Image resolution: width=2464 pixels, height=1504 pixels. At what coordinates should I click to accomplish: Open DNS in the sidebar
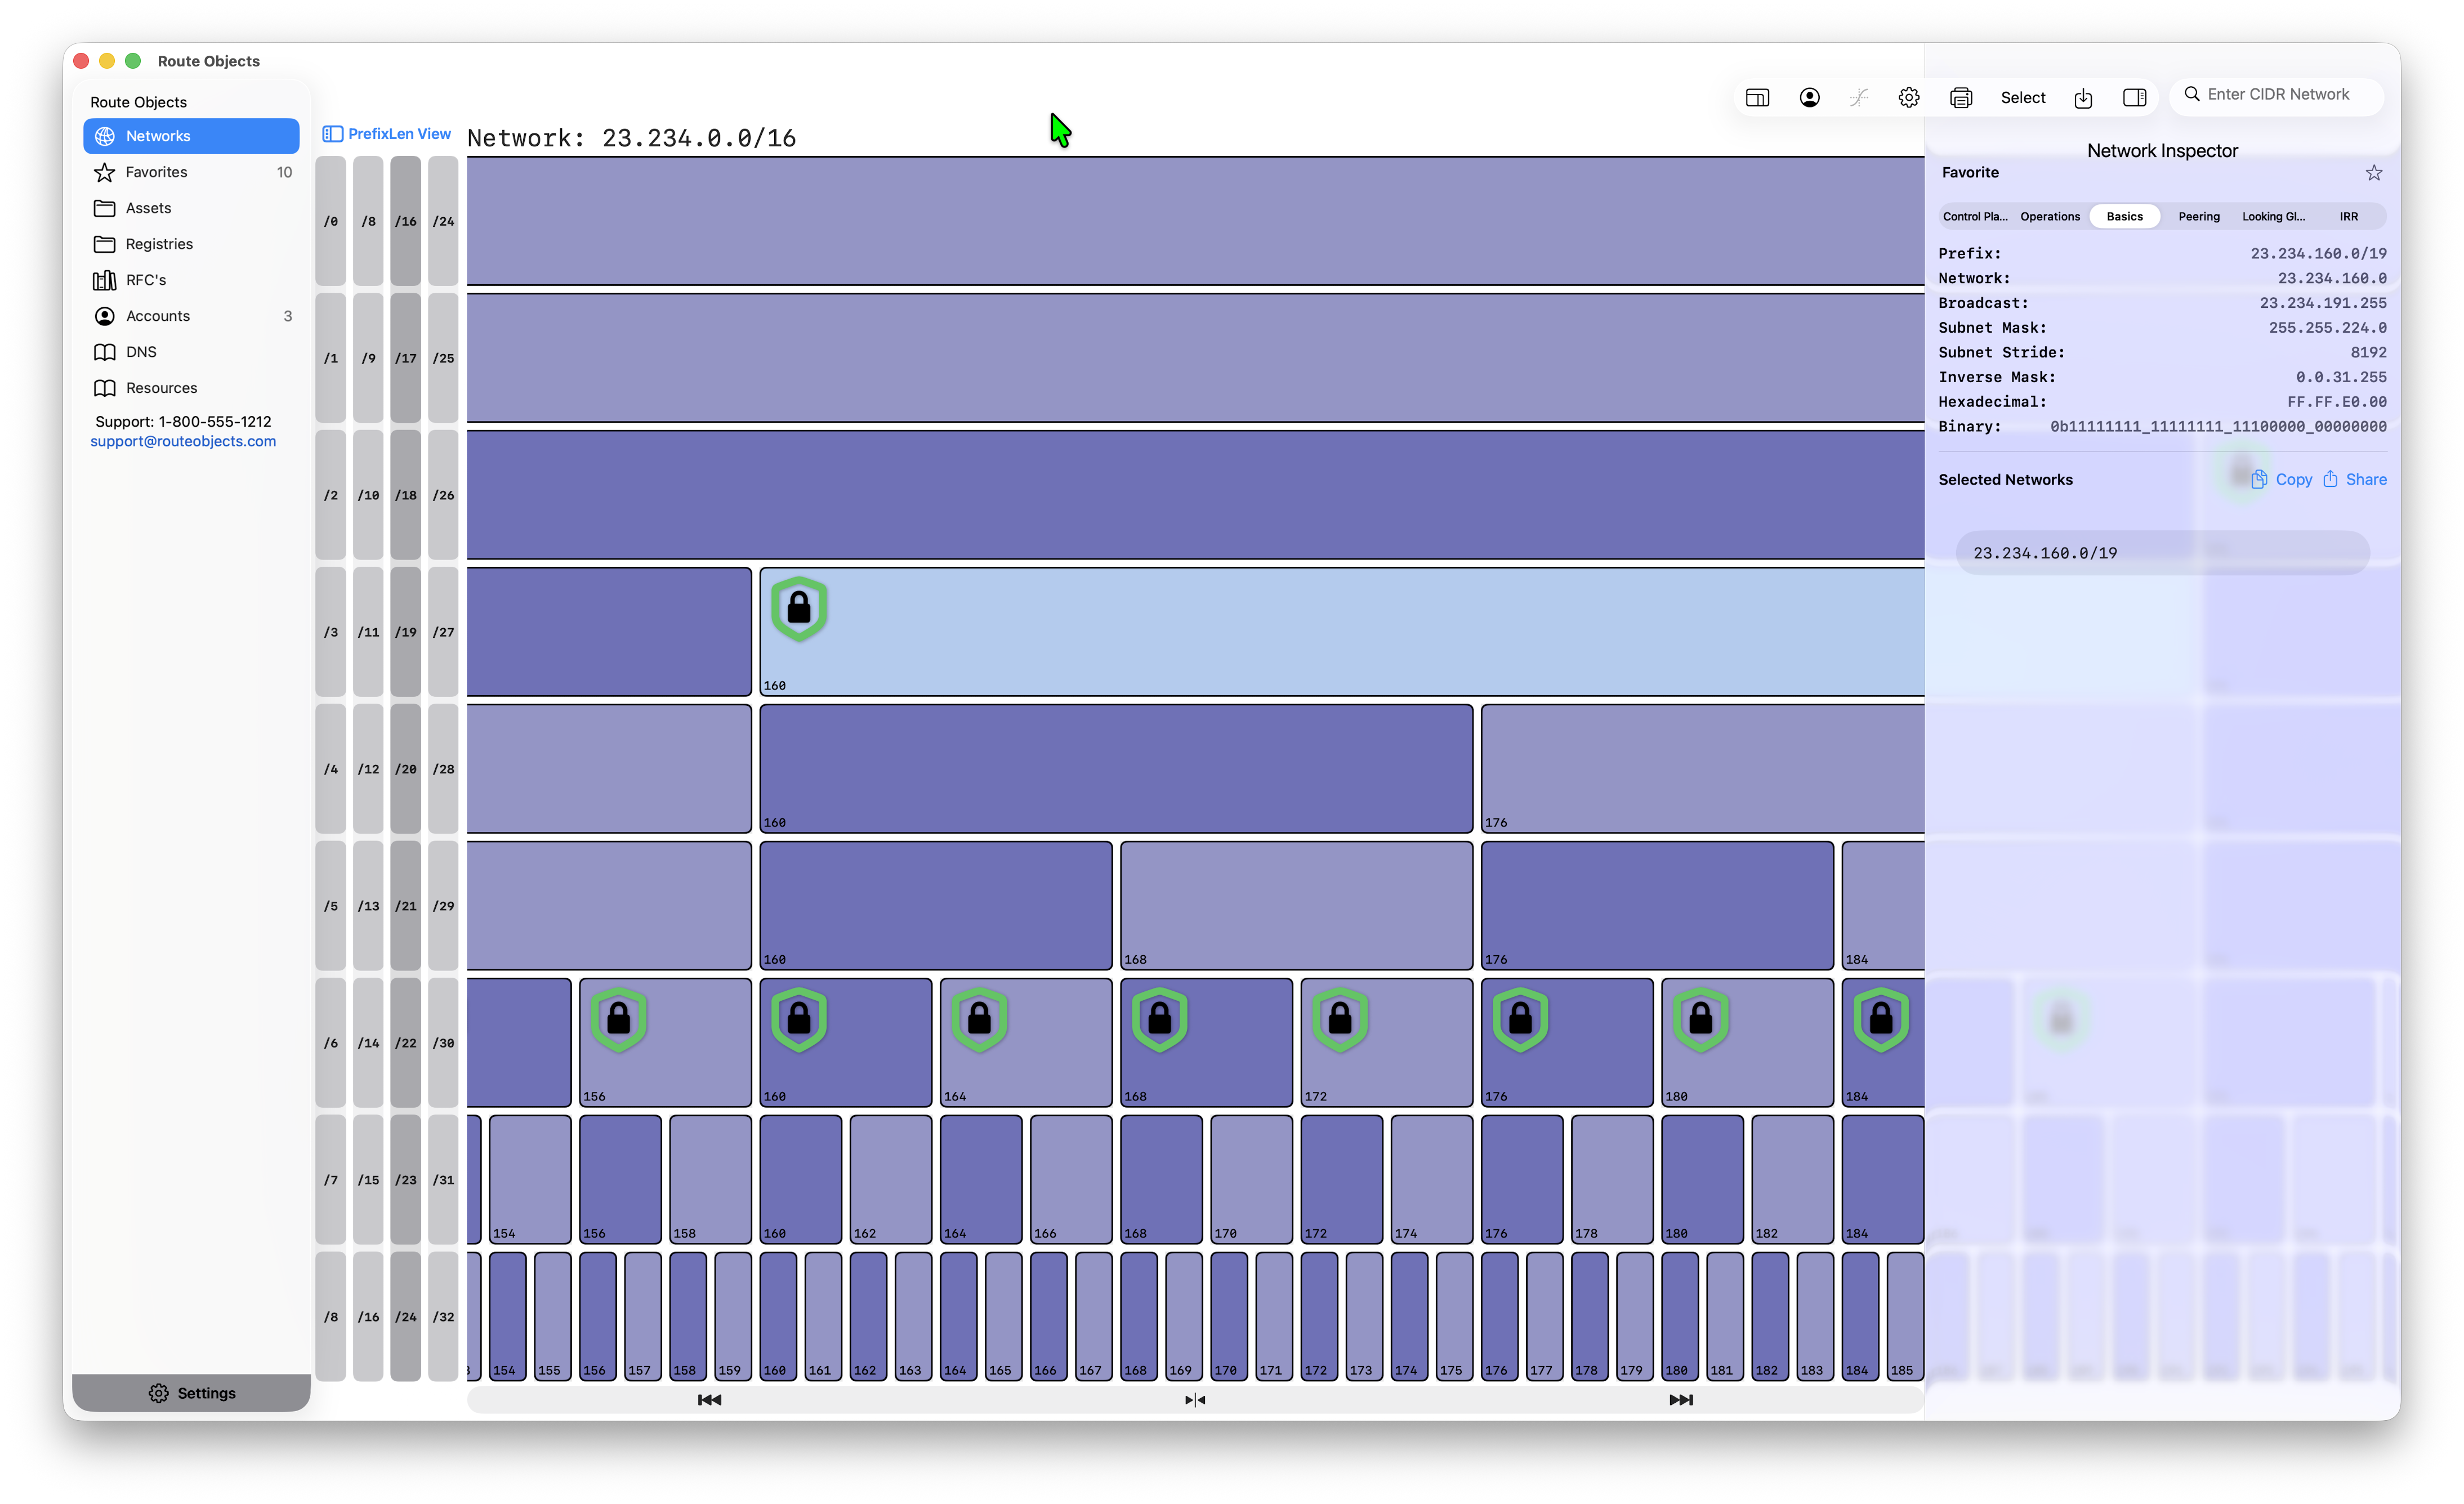(191, 352)
